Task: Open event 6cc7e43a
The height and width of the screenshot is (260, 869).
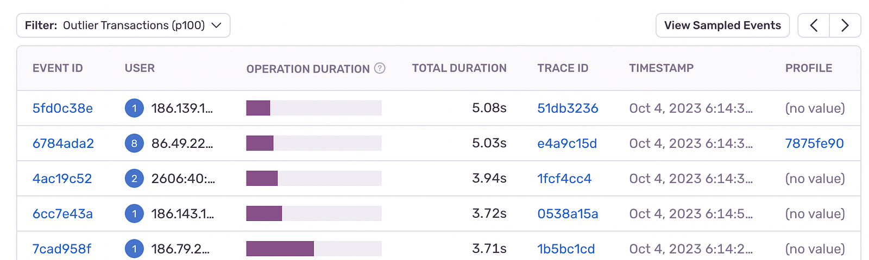Action: (x=62, y=214)
